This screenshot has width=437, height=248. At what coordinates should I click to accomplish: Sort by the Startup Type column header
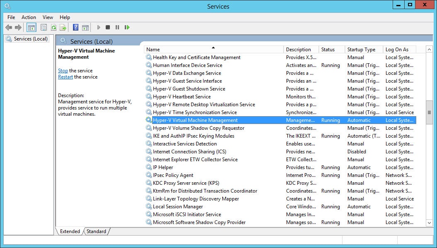364,50
